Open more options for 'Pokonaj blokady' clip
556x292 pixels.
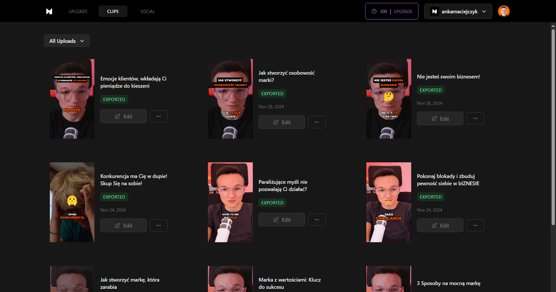pyautogui.click(x=475, y=225)
